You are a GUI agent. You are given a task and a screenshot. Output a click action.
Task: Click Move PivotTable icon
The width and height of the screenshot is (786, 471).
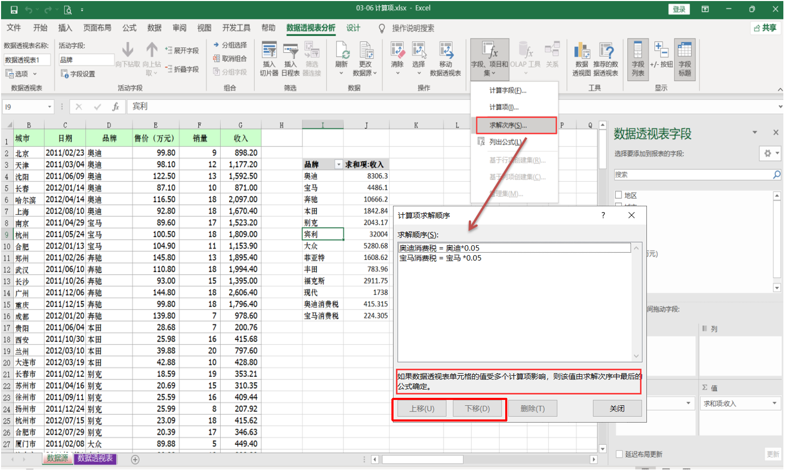point(446,51)
